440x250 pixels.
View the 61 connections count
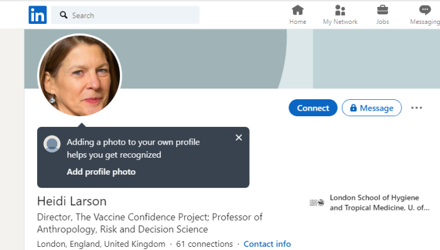tap(204, 244)
